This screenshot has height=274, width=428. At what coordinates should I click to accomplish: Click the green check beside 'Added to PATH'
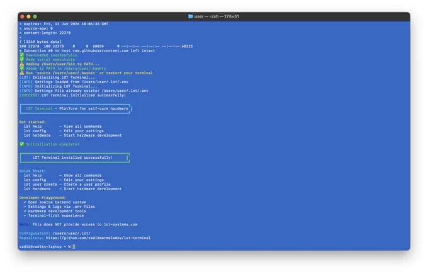(x=22, y=68)
